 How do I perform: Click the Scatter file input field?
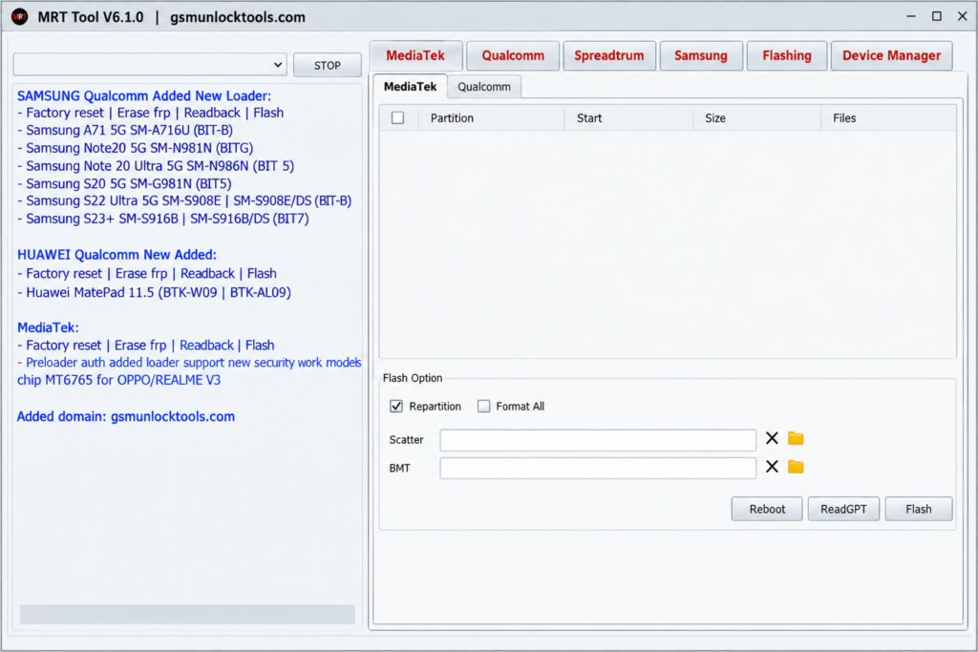pos(598,440)
